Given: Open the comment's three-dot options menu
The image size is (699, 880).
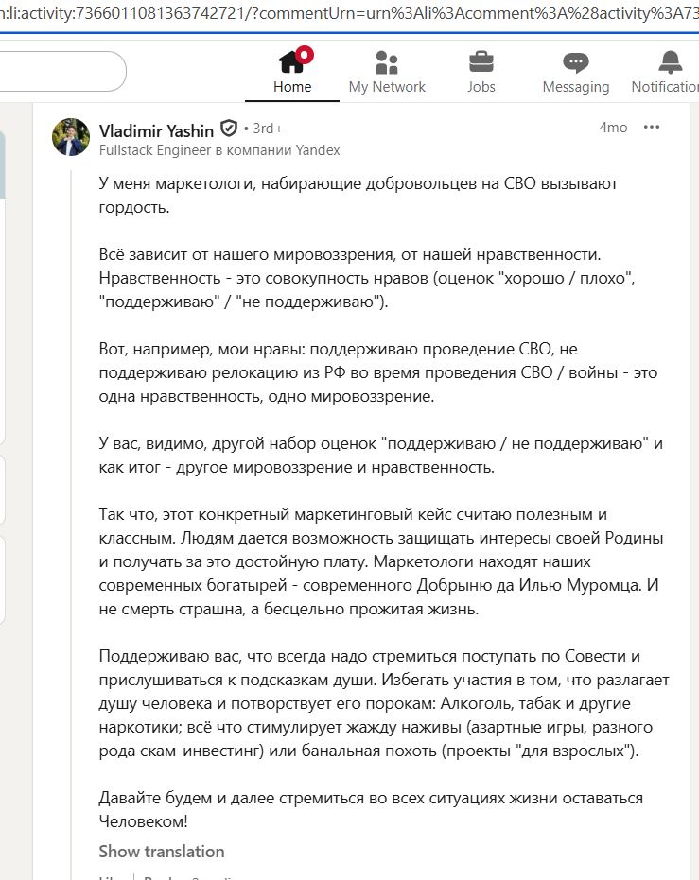Looking at the screenshot, I should click(x=652, y=128).
